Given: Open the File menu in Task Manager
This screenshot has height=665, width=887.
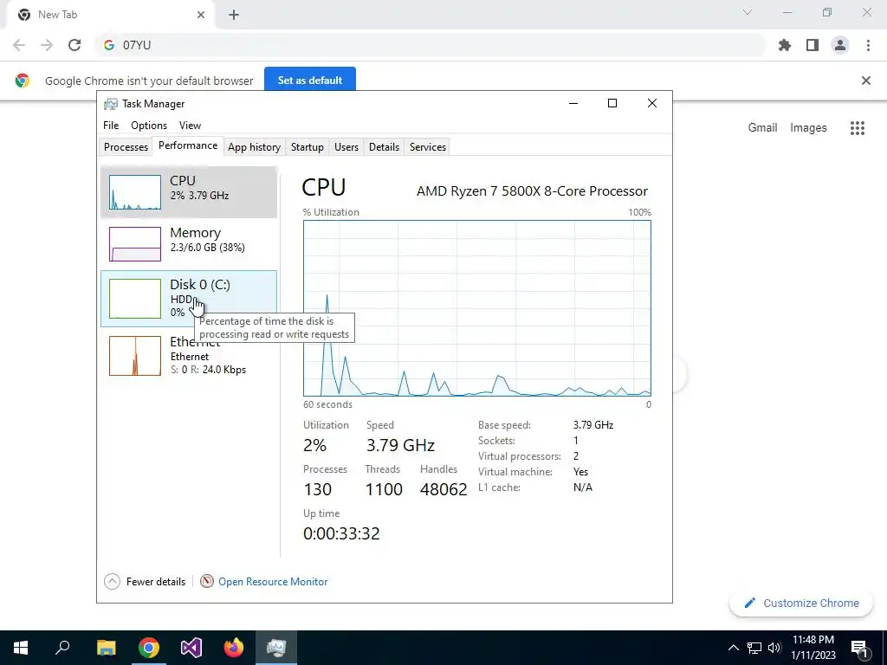Looking at the screenshot, I should coord(111,126).
